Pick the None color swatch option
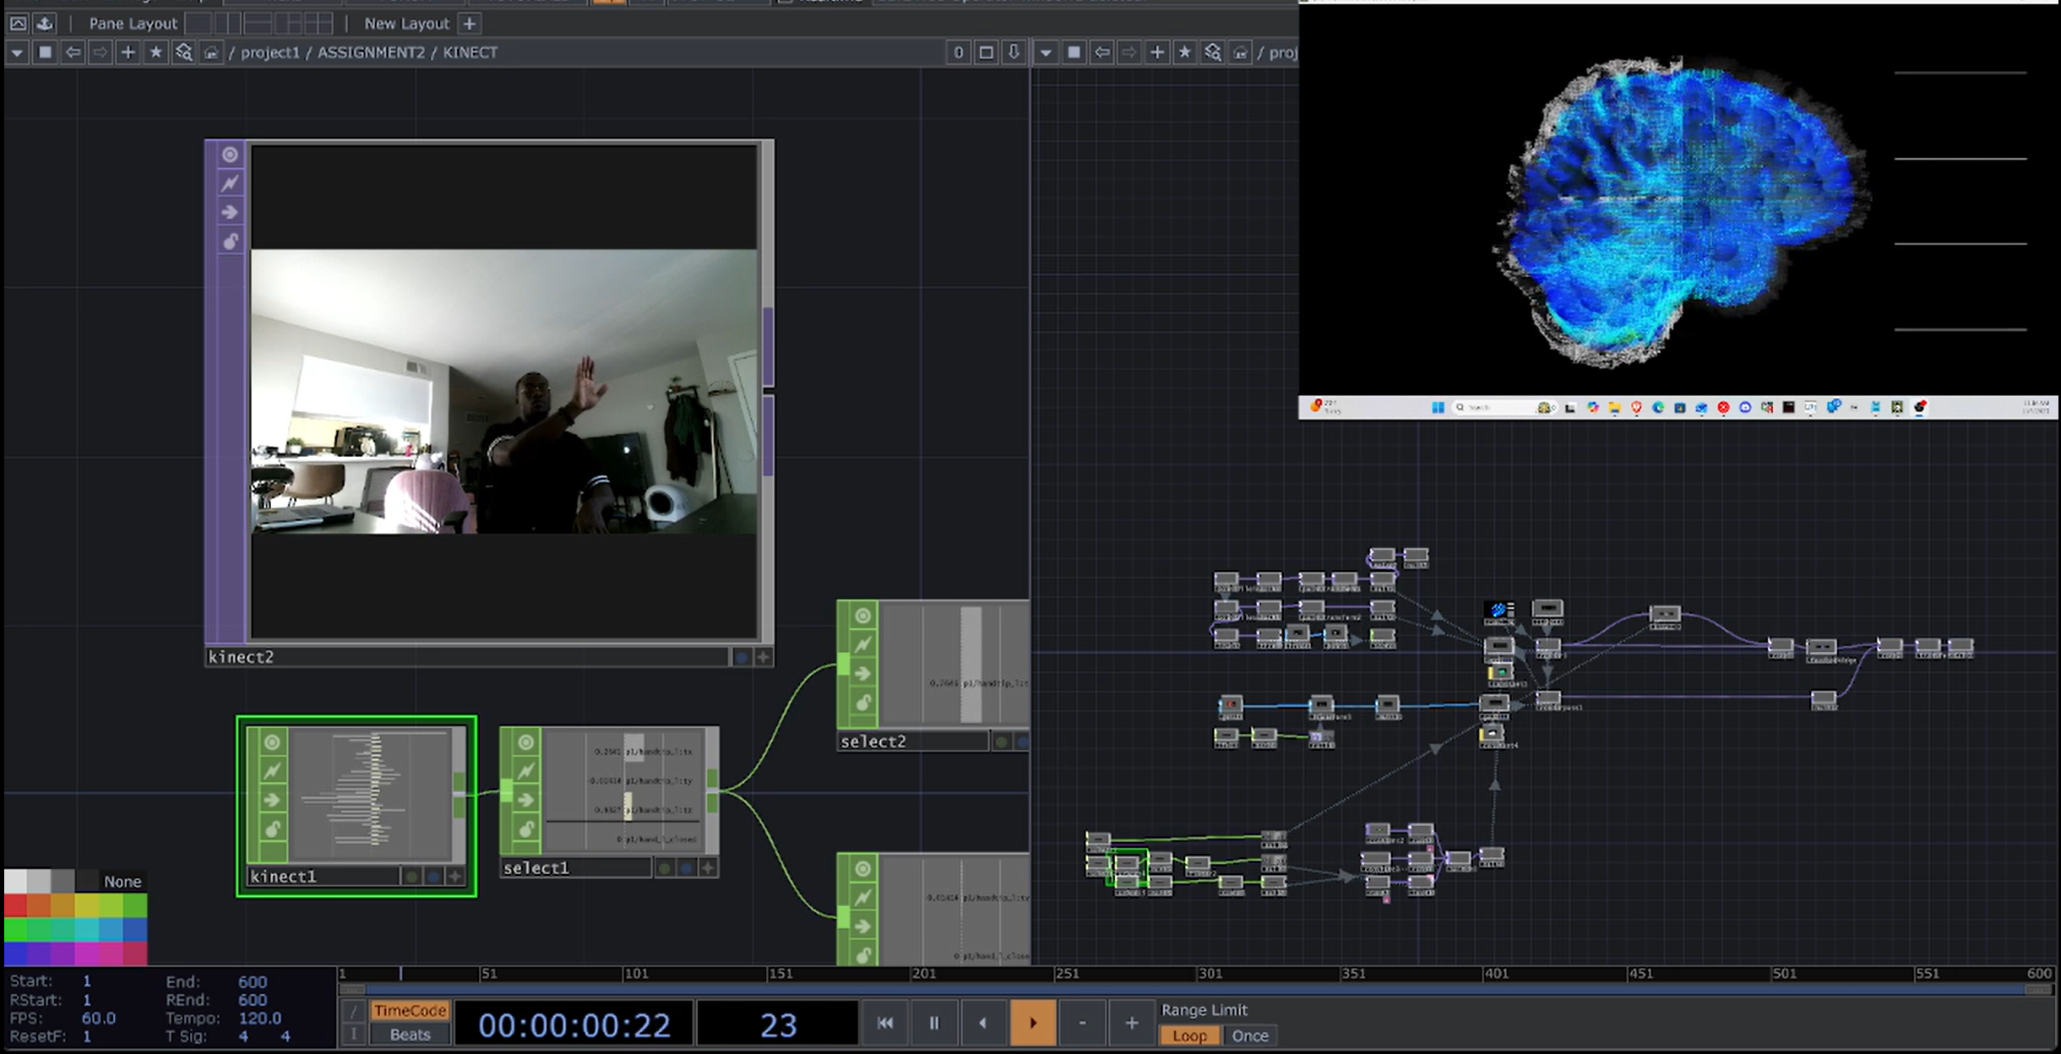This screenshot has width=2061, height=1054. 122,881
